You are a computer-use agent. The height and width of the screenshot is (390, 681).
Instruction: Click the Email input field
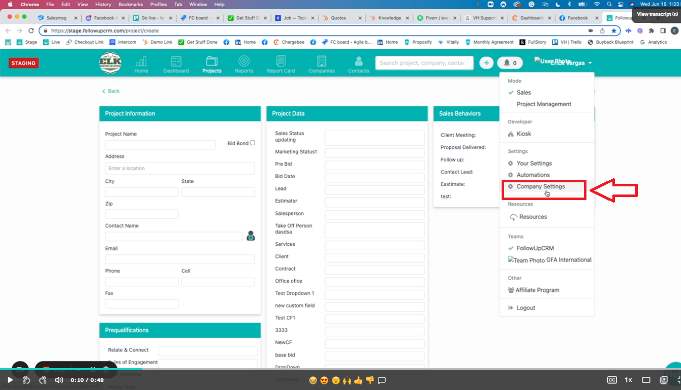[x=180, y=259]
